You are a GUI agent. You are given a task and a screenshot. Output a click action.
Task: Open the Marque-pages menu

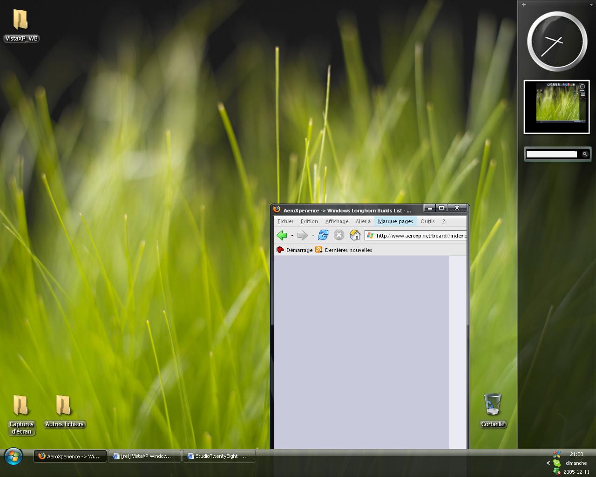click(x=395, y=221)
